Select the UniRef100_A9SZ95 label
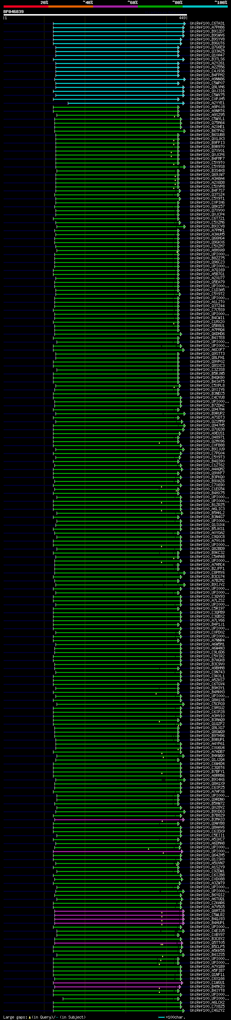Screen dimensions: 231x1020 [x=207, y=115]
